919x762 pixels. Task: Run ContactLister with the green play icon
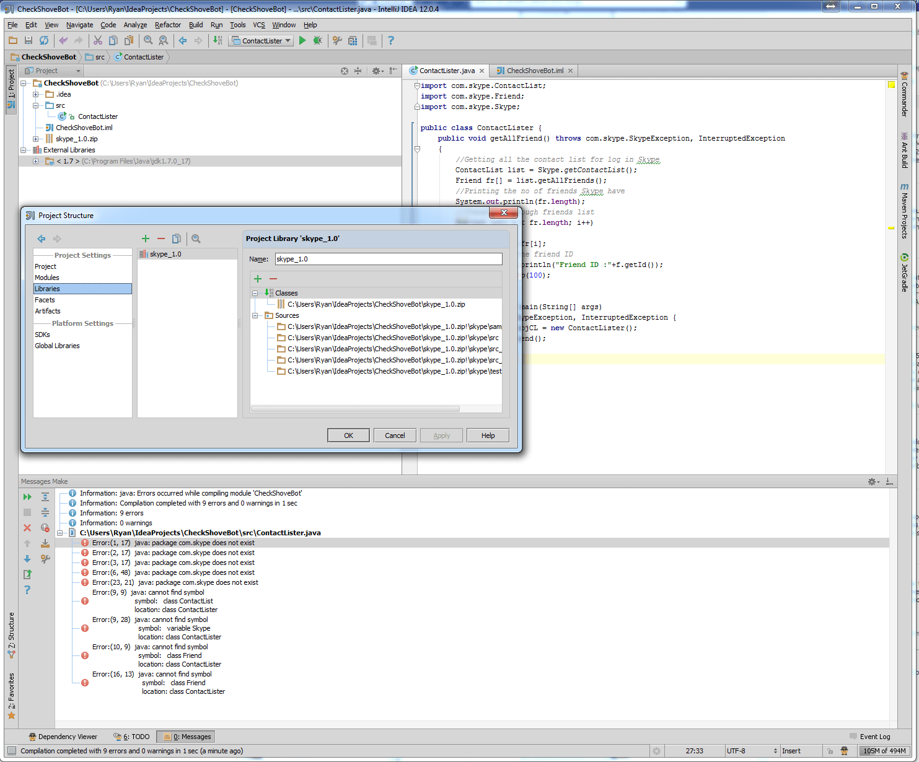pos(302,40)
